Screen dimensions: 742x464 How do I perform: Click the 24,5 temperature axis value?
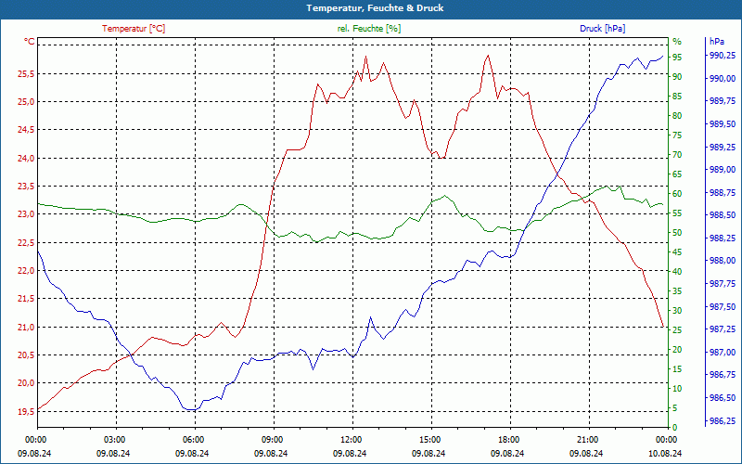tap(27, 130)
